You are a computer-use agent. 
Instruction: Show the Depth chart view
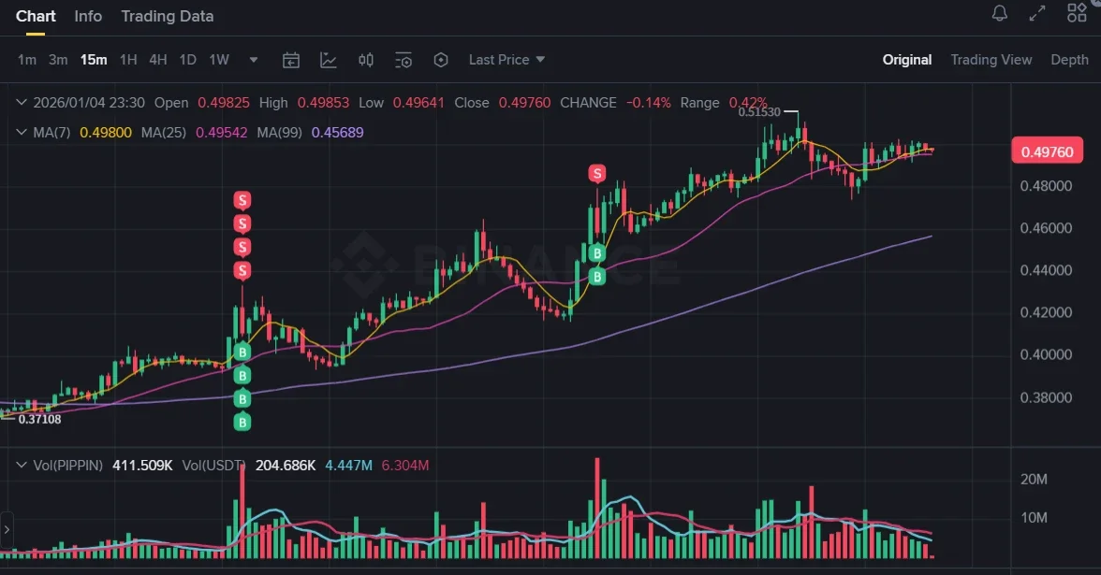[1069, 60]
